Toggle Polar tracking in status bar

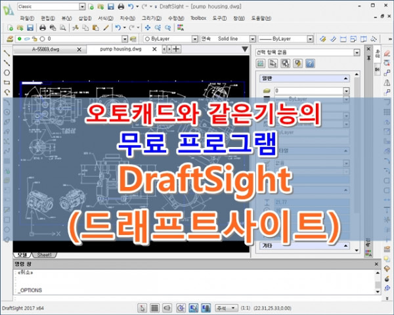(x=181, y=308)
